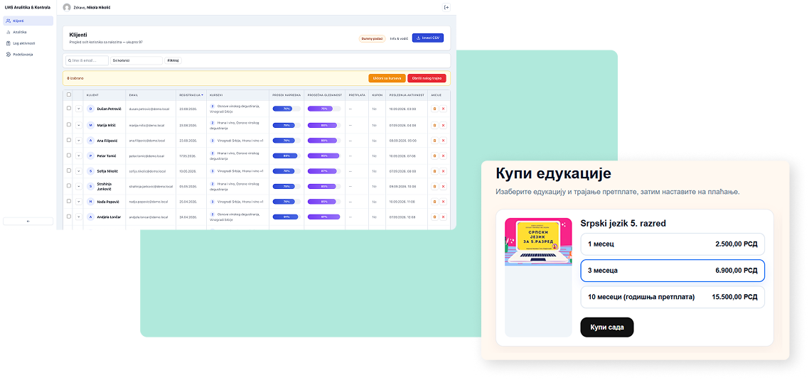809x380 pixels.
Task: Check the box for Strahinja Janković
Action: [69, 185]
